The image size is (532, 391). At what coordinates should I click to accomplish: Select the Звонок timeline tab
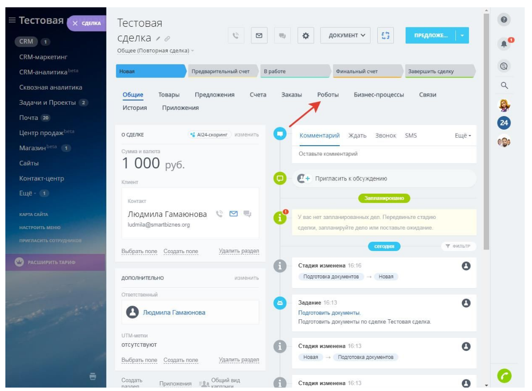386,136
